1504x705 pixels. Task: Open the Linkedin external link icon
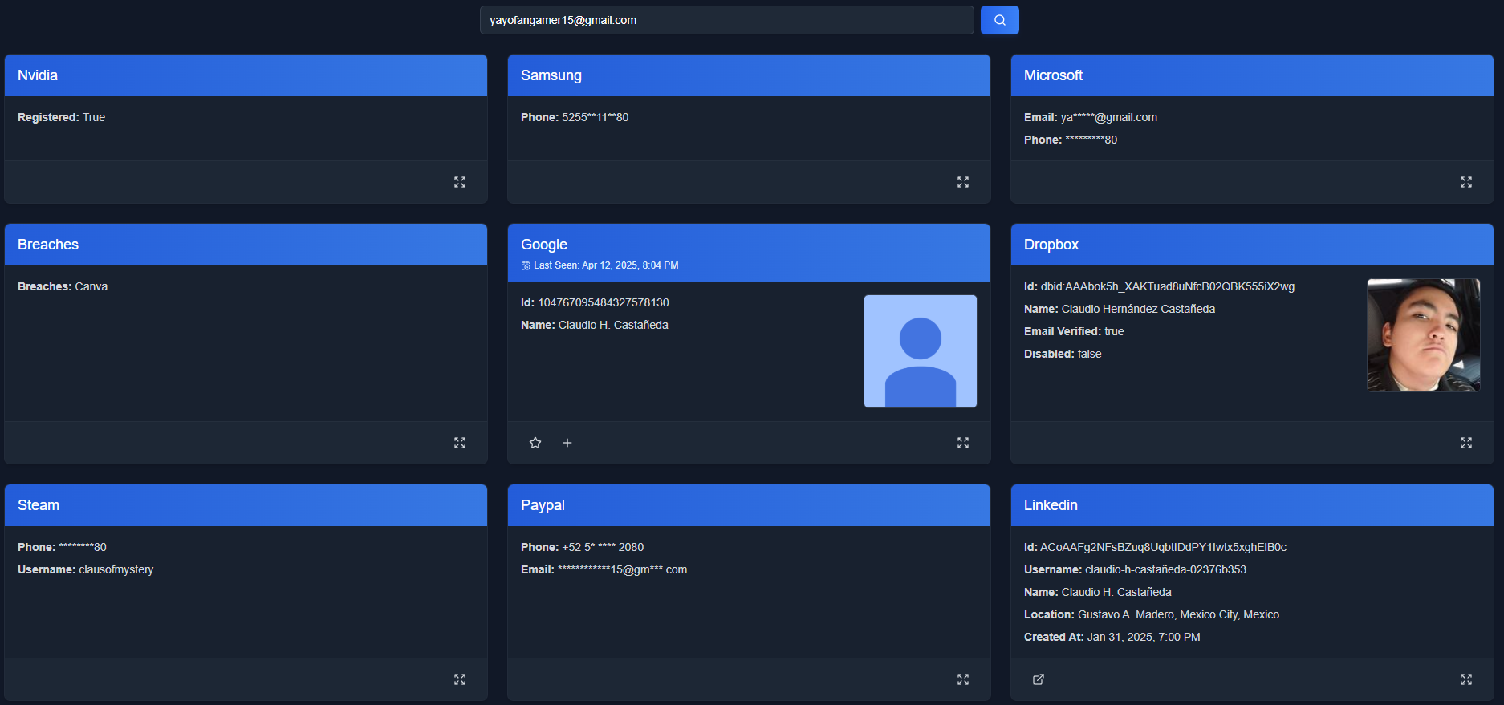[1039, 679]
